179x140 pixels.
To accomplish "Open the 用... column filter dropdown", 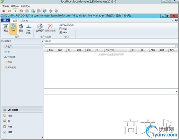I will click(x=148, y=50).
